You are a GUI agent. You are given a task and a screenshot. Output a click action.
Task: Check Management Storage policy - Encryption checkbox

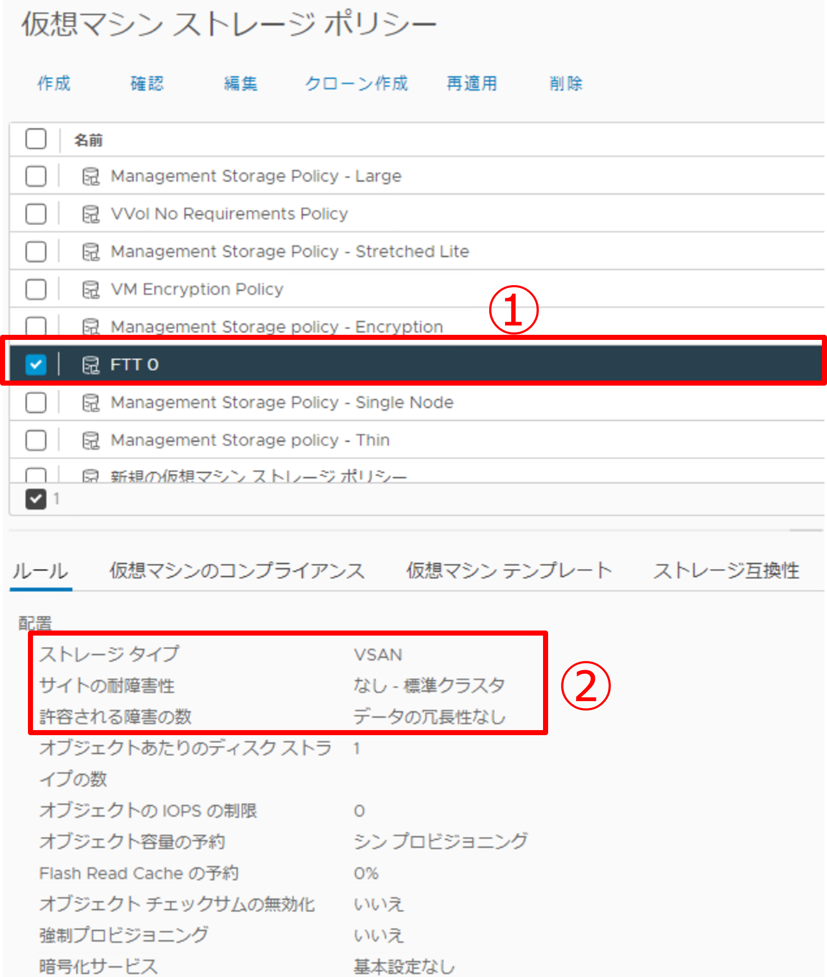coord(36,326)
